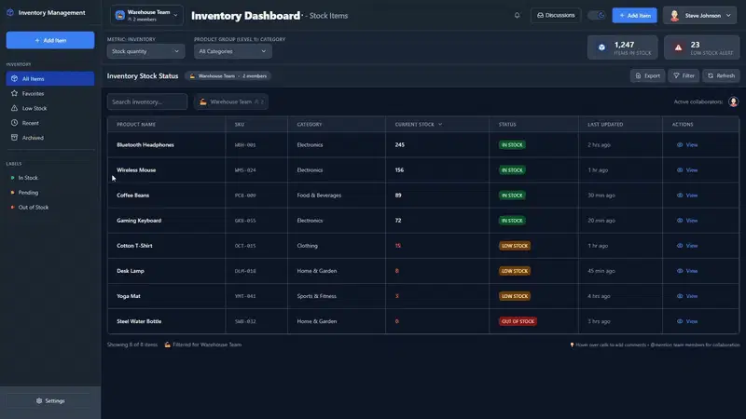Click the blue Add Item sidebar button

(50, 40)
